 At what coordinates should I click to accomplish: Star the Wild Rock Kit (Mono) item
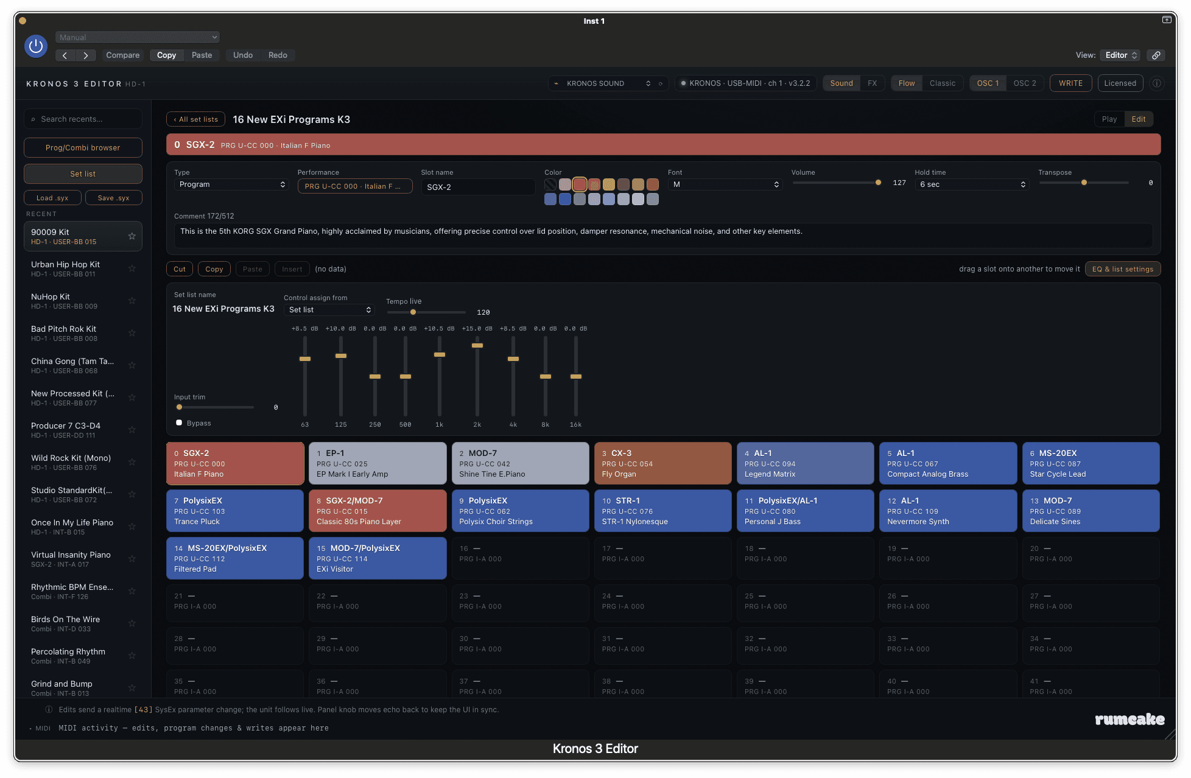(x=132, y=462)
